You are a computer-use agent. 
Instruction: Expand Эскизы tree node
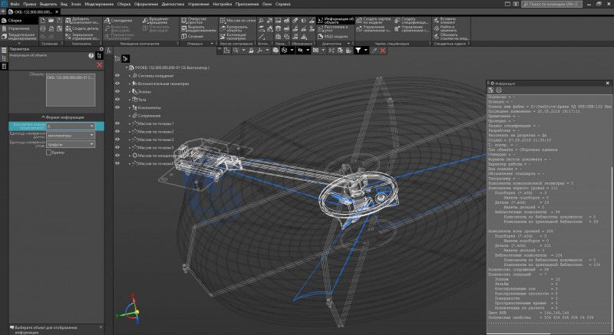point(130,91)
